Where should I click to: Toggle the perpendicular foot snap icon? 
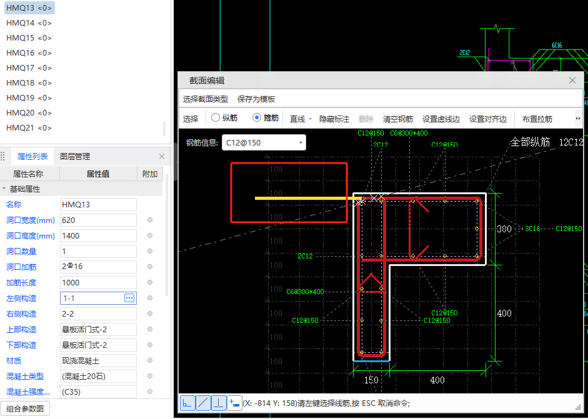point(219,403)
